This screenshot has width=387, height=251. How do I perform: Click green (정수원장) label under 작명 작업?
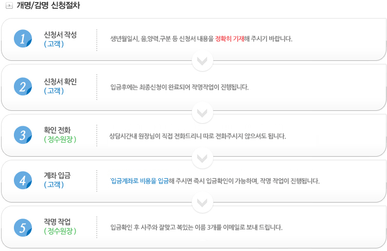60,231
